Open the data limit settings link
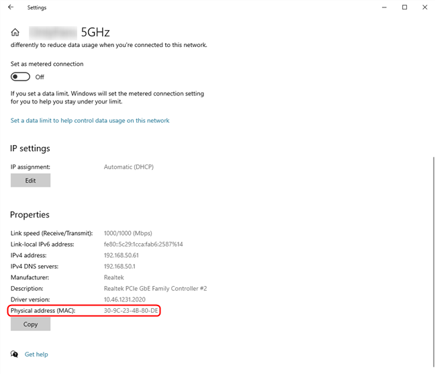The height and width of the screenshot is (374, 435). coord(90,120)
